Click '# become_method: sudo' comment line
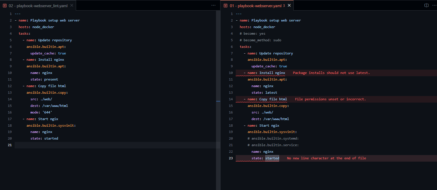437x190 pixels. coord(260,40)
